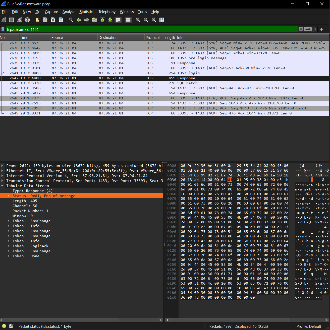Screen dimensions: 330x330
Task: Jump to the last packet
Action: click(x=110, y=20)
